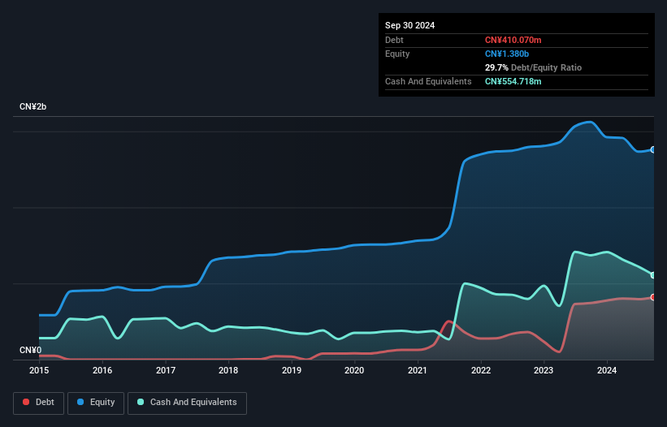Image resolution: width=667 pixels, height=427 pixels.
Task: Click the 2018 x-axis label
Action: pyautogui.click(x=228, y=370)
